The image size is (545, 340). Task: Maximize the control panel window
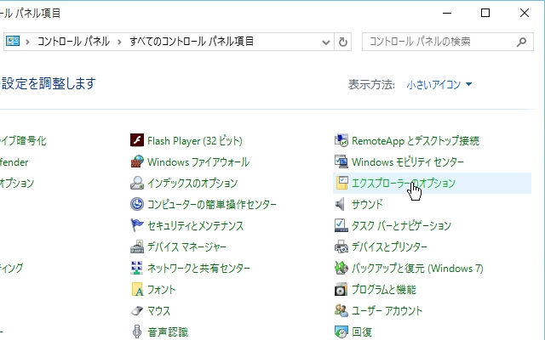(x=485, y=14)
